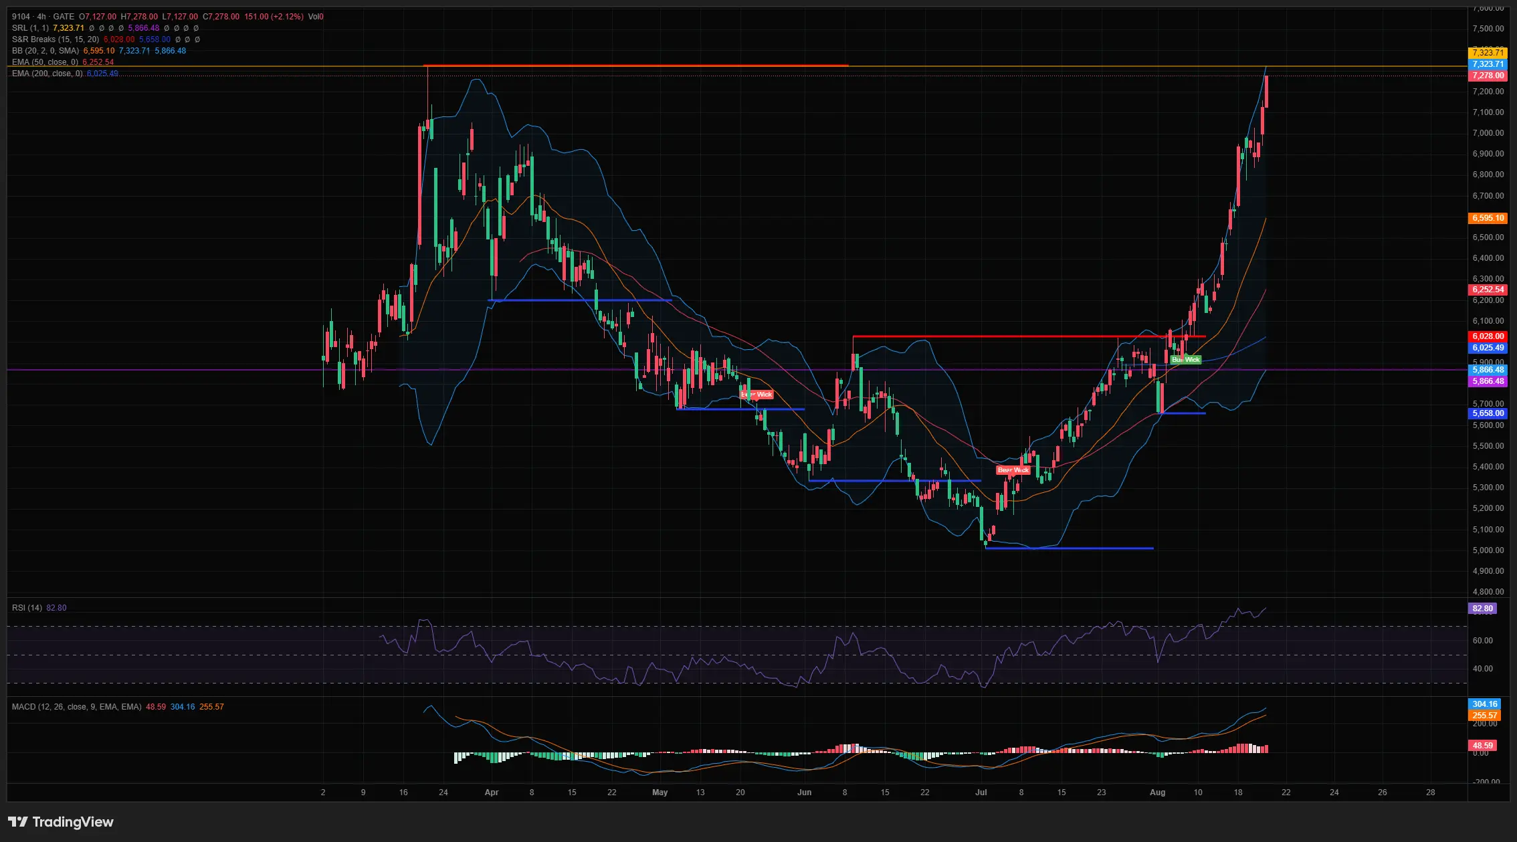Viewport: 1517px width, 842px height.
Task: Click the 60.00 label on RSI scale
Action: (x=1483, y=641)
